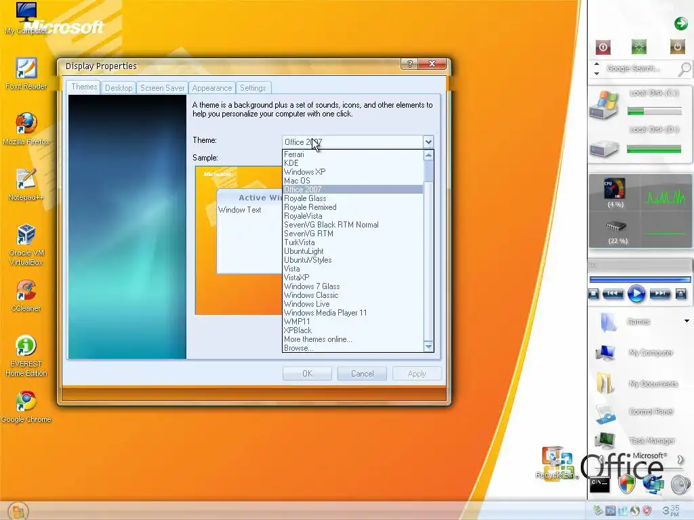Click the speaker volume sidebar icon
Screen dimensions: 694x520
[x=680, y=485]
